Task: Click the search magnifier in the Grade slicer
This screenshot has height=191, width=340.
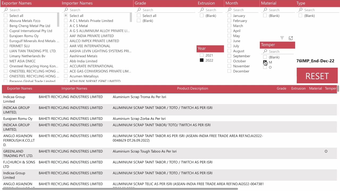Action: click(139, 10)
